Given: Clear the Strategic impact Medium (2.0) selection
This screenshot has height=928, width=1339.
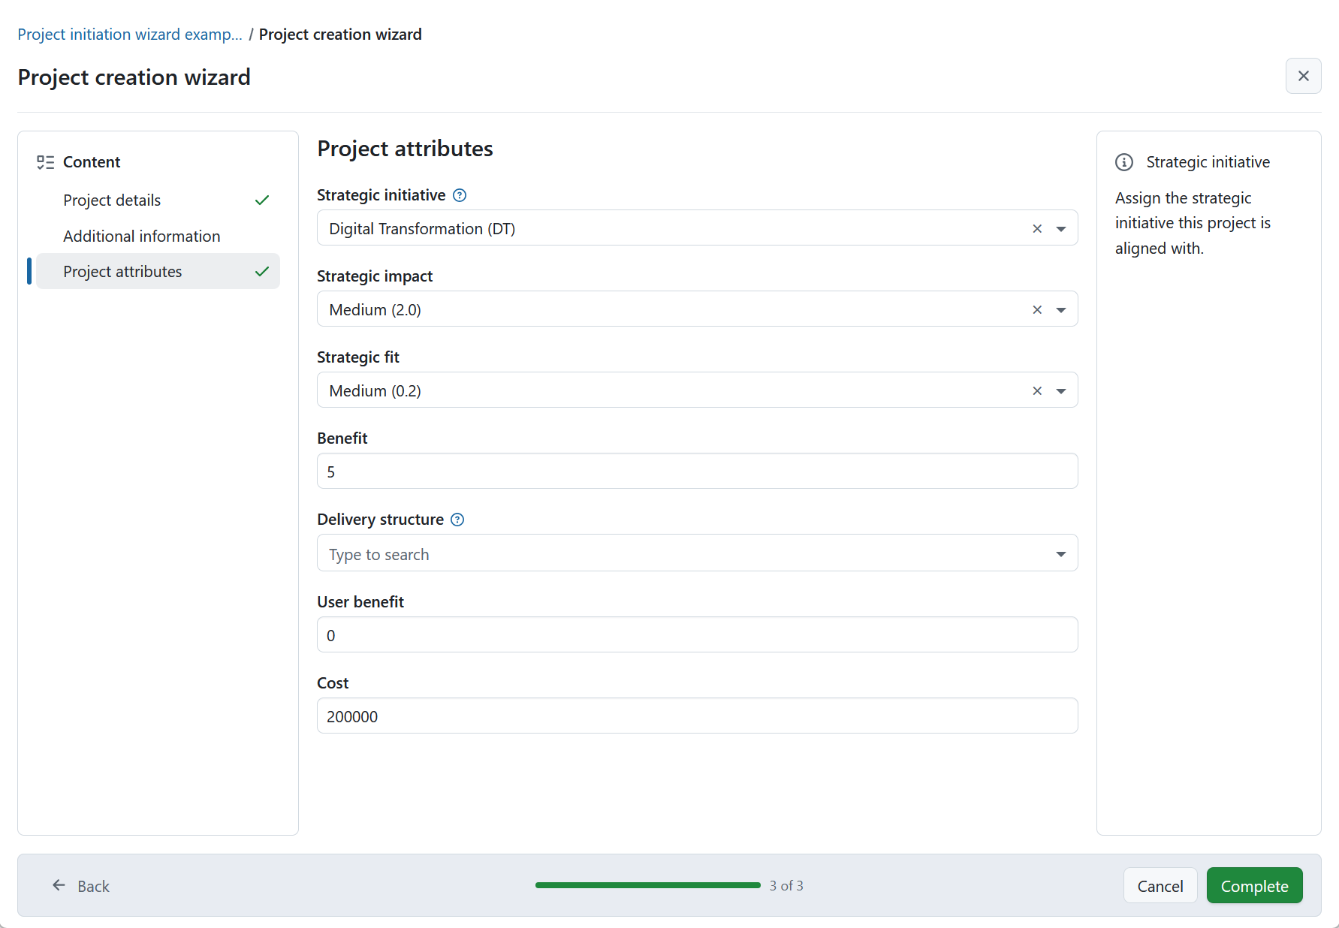Looking at the screenshot, I should (x=1037, y=309).
